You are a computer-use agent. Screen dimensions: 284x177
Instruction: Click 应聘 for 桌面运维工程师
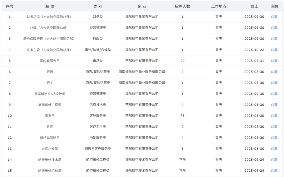(274, 105)
